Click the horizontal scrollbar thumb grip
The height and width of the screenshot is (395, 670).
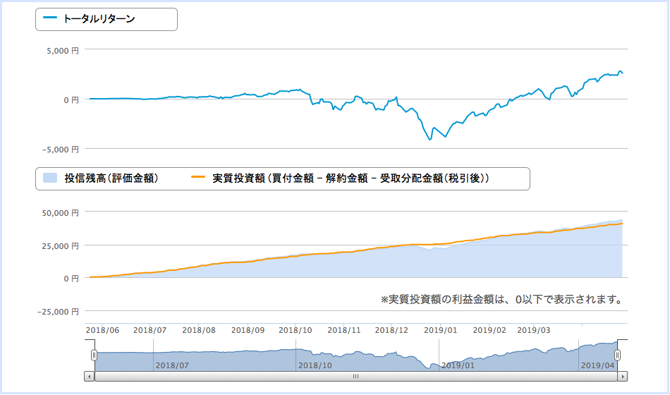(x=355, y=377)
